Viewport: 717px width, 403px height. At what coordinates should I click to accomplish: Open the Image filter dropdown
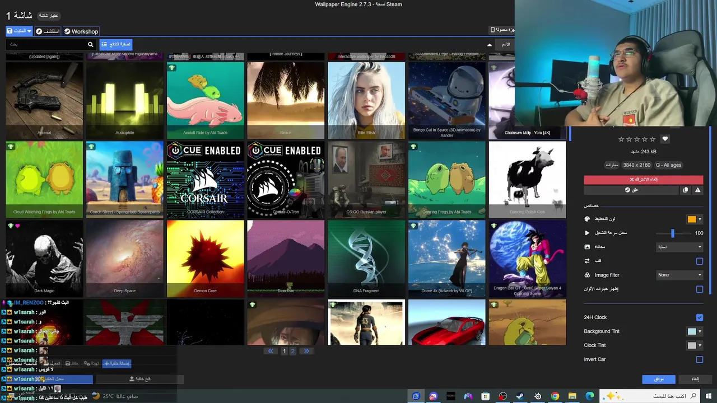pyautogui.click(x=679, y=275)
